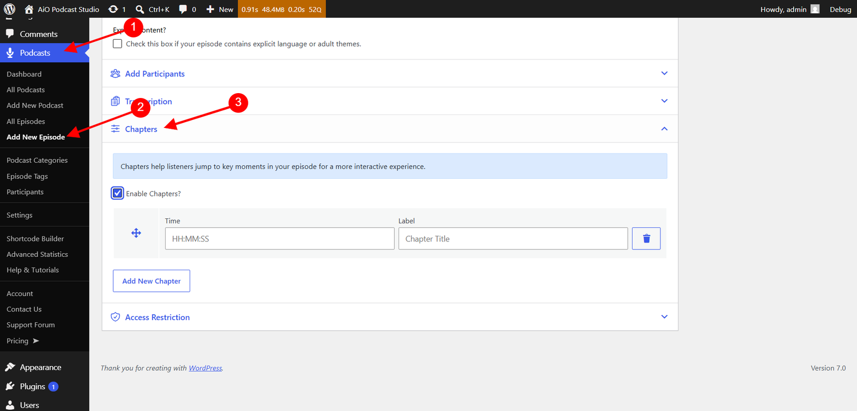Click the Appearance sidebar menu label

(x=41, y=368)
